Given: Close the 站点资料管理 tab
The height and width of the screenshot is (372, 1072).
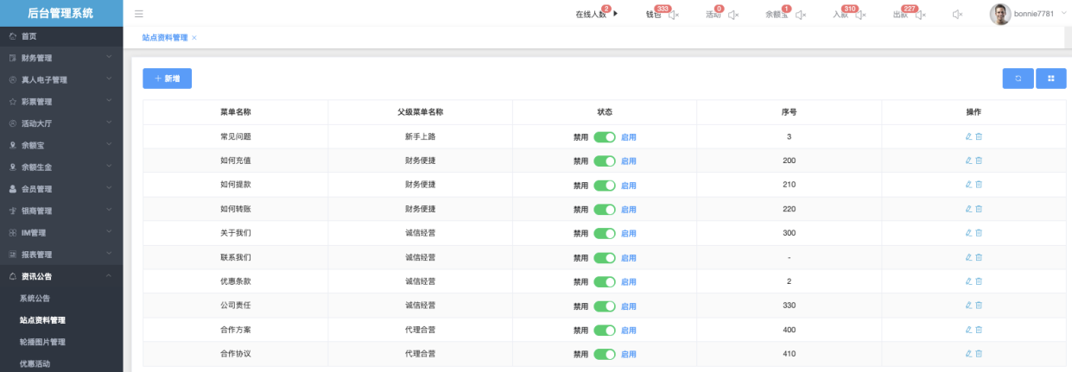Looking at the screenshot, I should [194, 38].
